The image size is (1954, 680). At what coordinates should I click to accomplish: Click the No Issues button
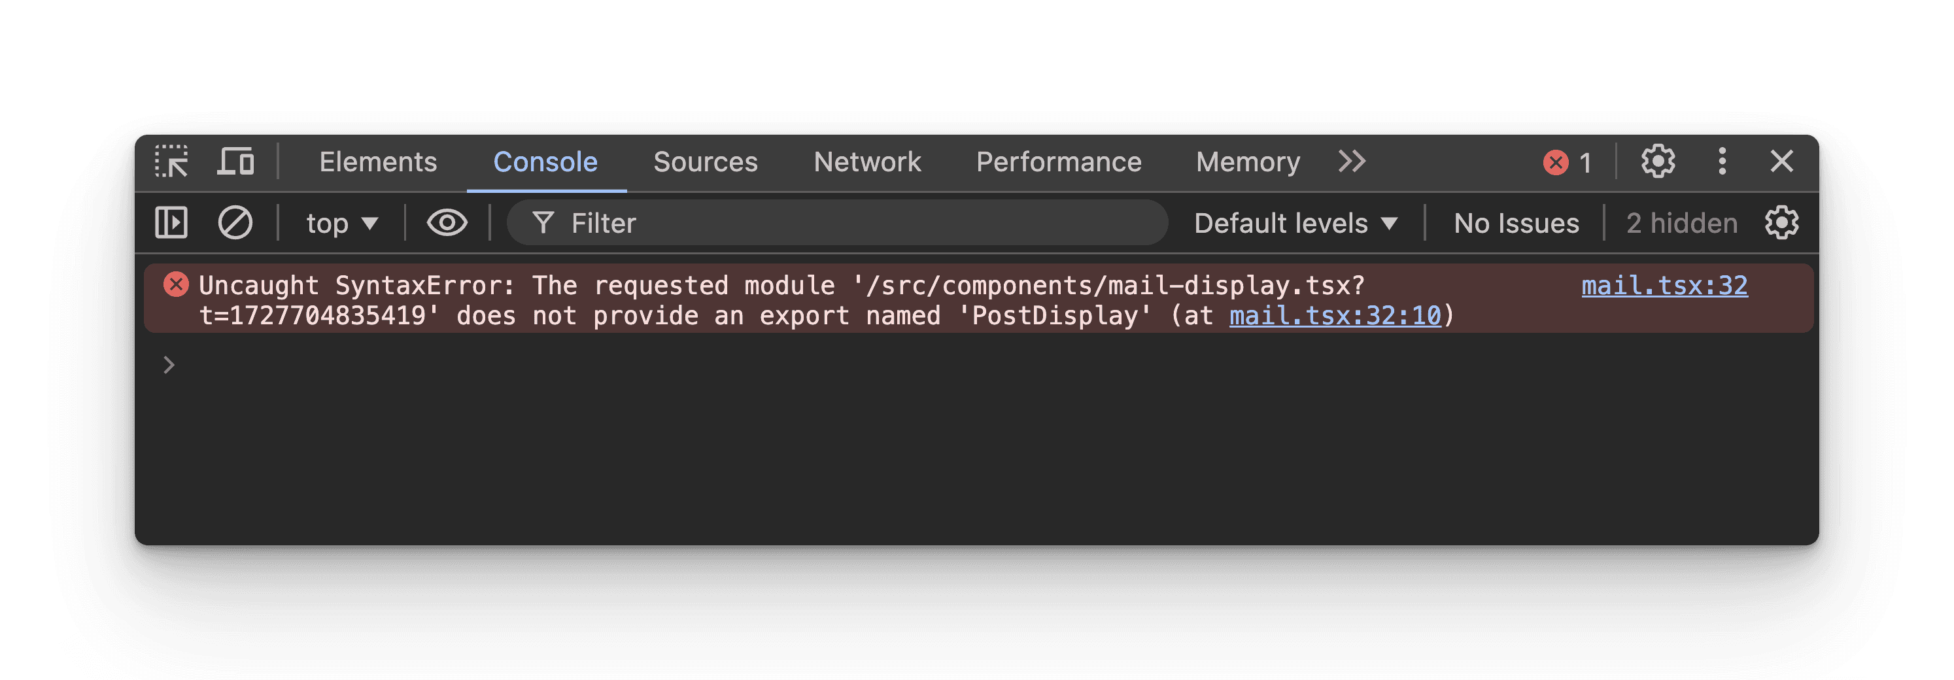[x=1516, y=224]
